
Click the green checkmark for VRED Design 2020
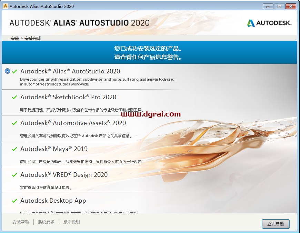tap(14, 175)
